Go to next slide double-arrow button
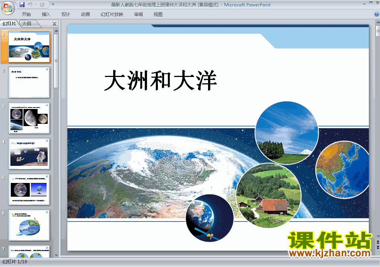380x267 pixels. pyautogui.click(x=378, y=247)
